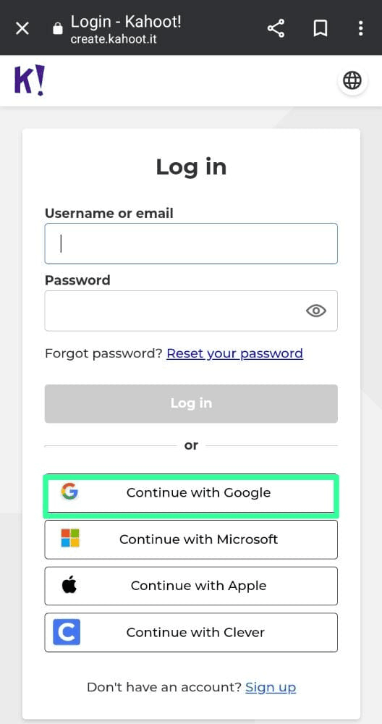This screenshot has width=382, height=724.
Task: Focus the Username or email field
Action: 191,243
